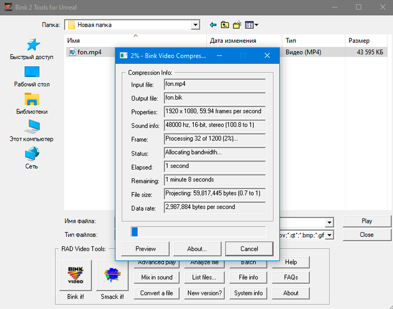Click the Close button beside file type

point(367,235)
